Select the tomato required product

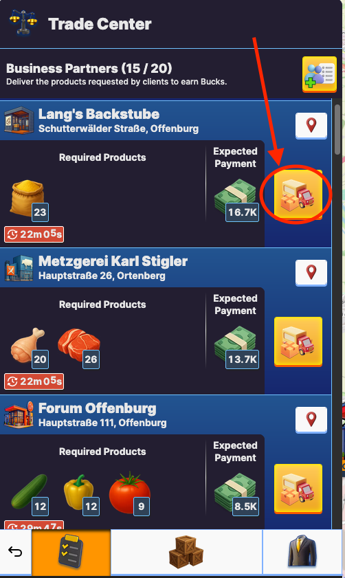(x=129, y=493)
